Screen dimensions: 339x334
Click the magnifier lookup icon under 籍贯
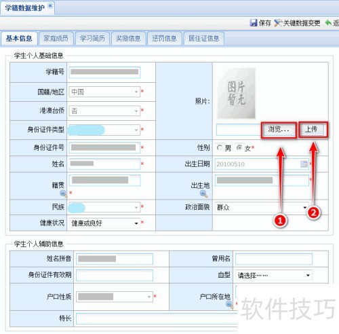[x=64, y=193]
